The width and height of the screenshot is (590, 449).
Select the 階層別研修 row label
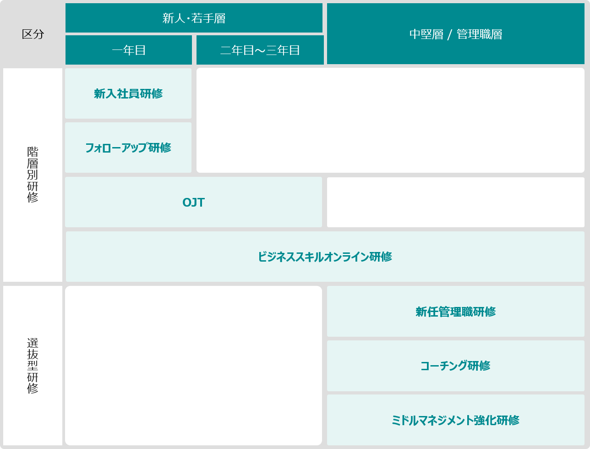click(33, 175)
